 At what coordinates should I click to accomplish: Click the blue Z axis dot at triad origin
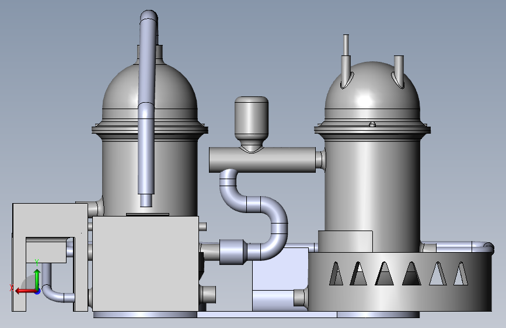[x=38, y=291]
